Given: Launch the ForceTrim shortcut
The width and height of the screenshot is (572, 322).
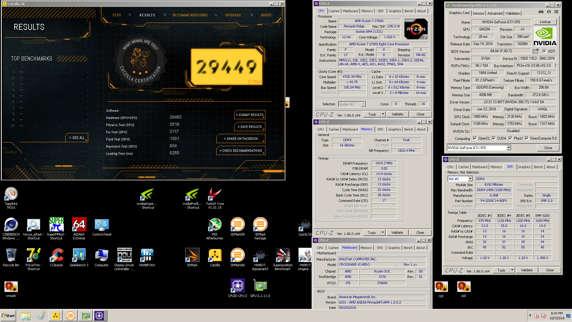Looking at the screenshot, I should [34, 259].
